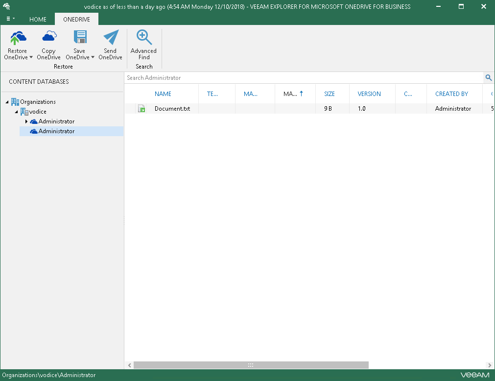Open the hamburger main menu
Image resolution: width=495 pixels, height=381 pixels.
(10, 19)
